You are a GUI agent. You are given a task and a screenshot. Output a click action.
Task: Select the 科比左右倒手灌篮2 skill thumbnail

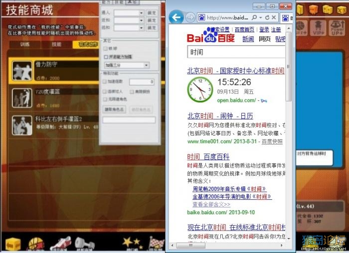pos(22,125)
